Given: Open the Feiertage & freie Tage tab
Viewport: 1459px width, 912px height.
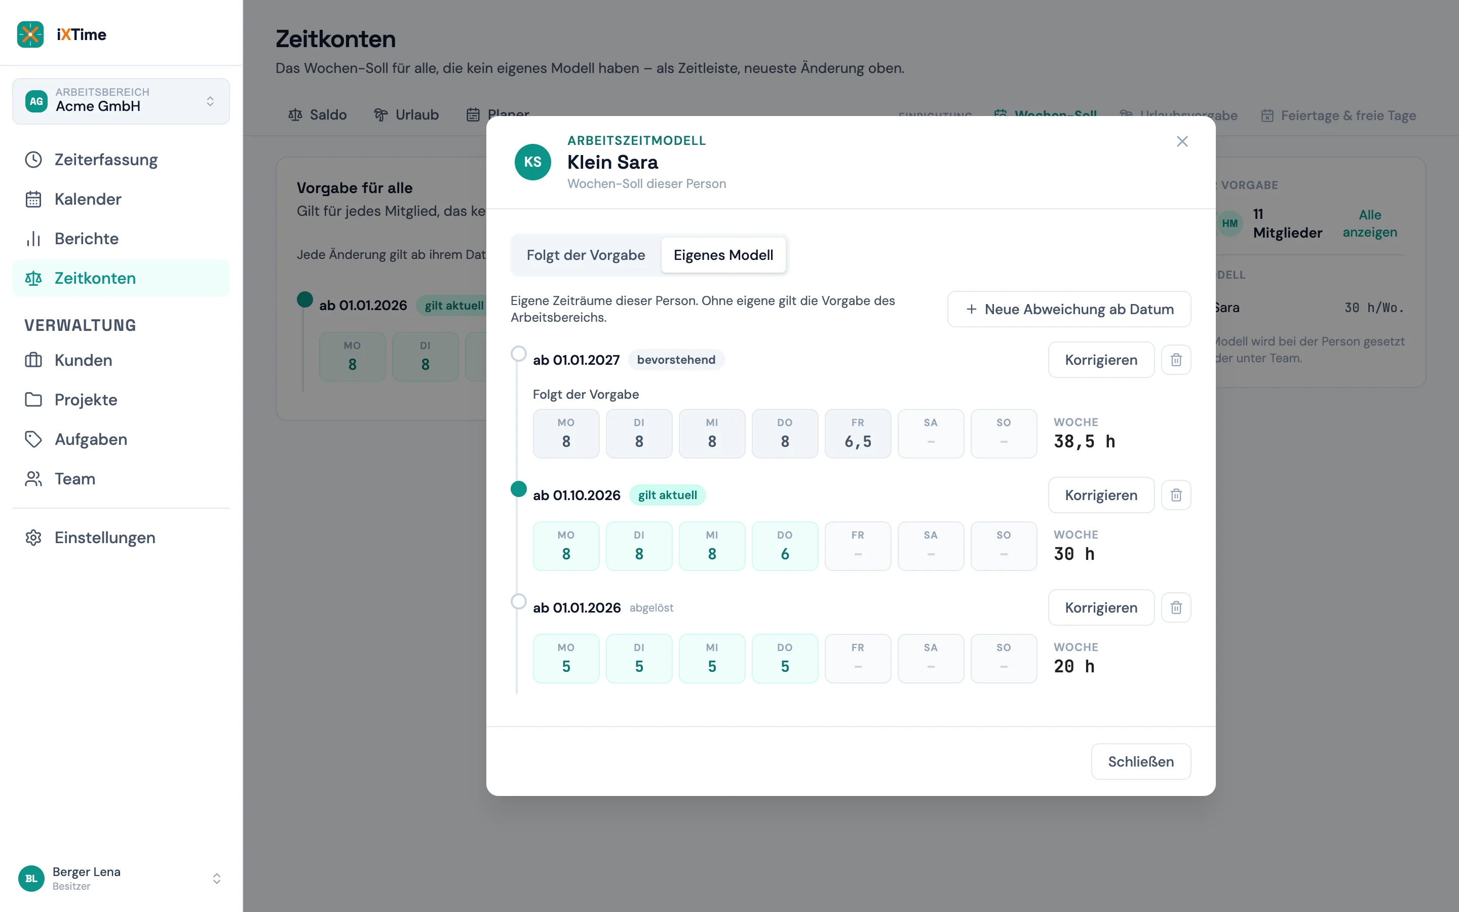Looking at the screenshot, I should pyautogui.click(x=1338, y=115).
